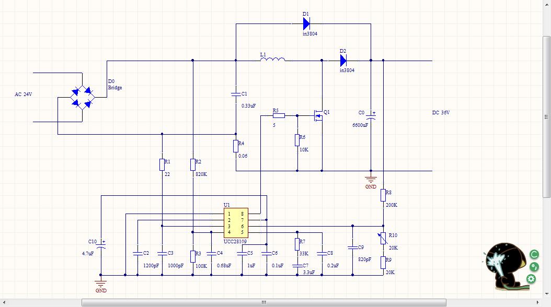Click the horizontal scrollbar left arrow
This screenshot has width=551, height=307.
4,302
